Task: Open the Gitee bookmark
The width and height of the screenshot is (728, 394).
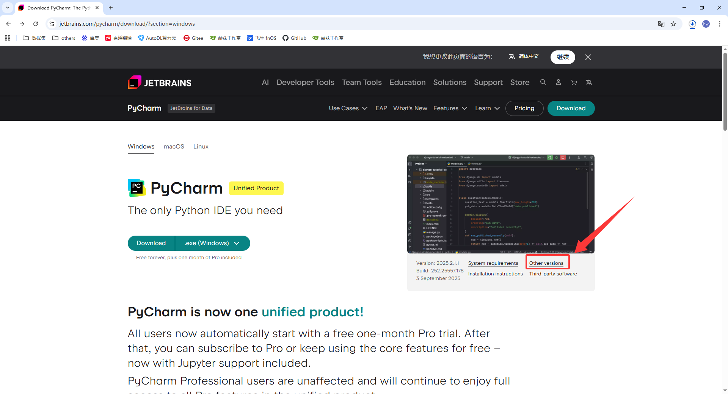Action: click(x=193, y=38)
